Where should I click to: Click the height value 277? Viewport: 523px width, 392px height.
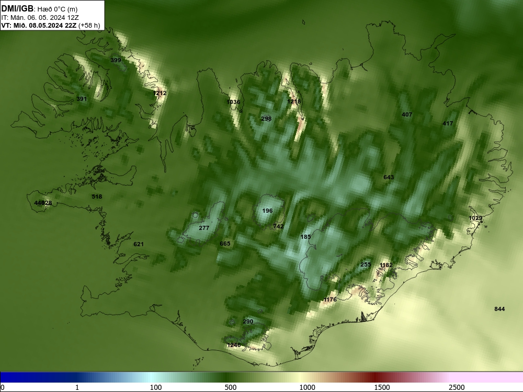[204, 228]
